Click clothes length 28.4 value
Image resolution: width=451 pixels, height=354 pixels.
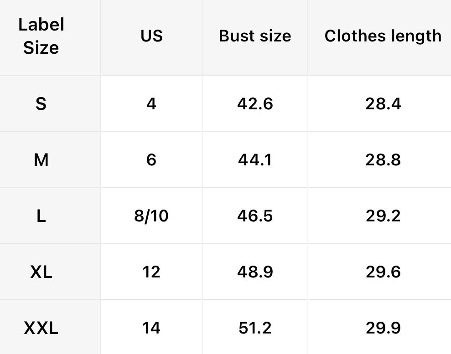tap(383, 104)
